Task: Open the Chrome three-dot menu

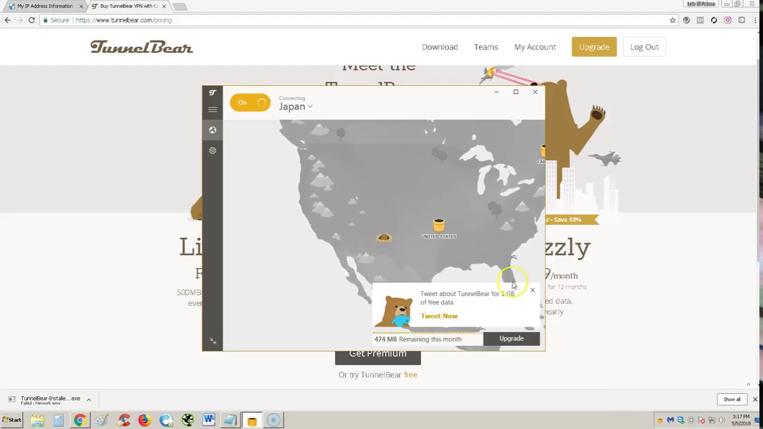Action: tap(755, 20)
